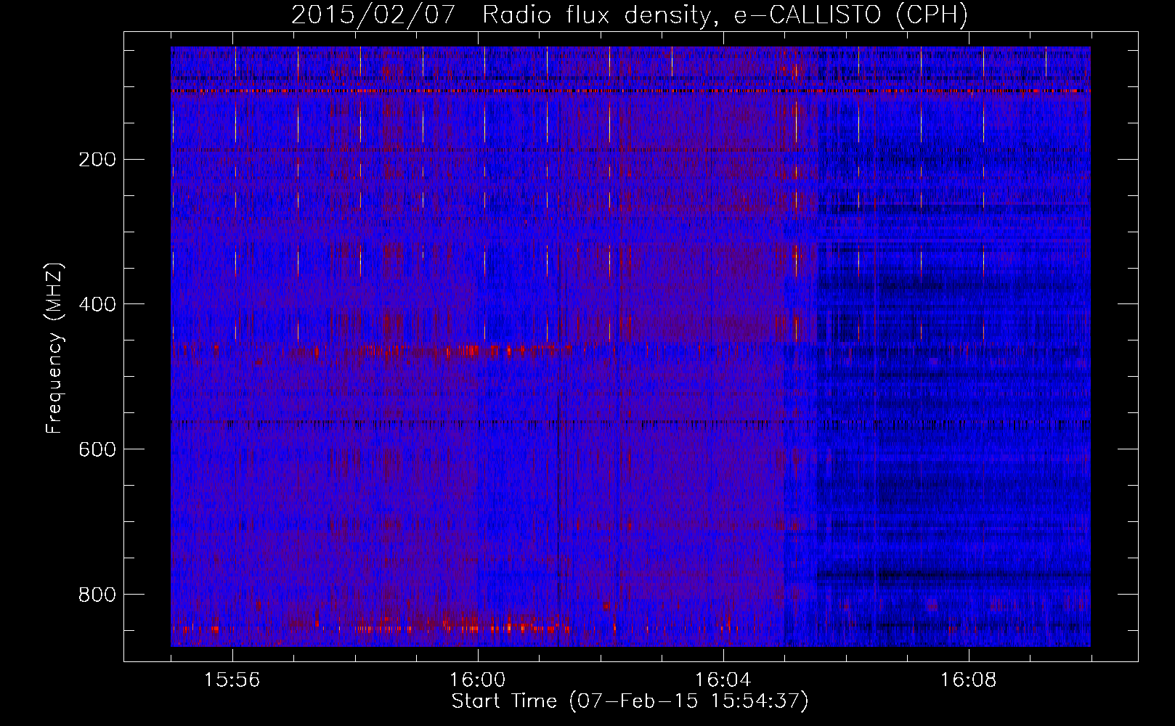1175x726 pixels.
Task: Click the date "2015/02/07" in the title
Action: (x=373, y=15)
